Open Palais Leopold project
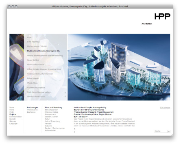 (33, 78)
